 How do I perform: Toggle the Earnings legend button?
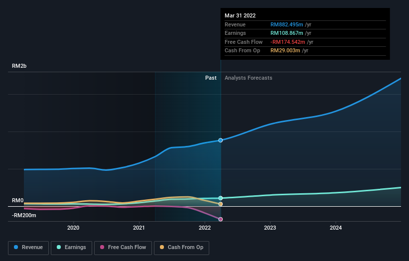pyautogui.click(x=71, y=248)
